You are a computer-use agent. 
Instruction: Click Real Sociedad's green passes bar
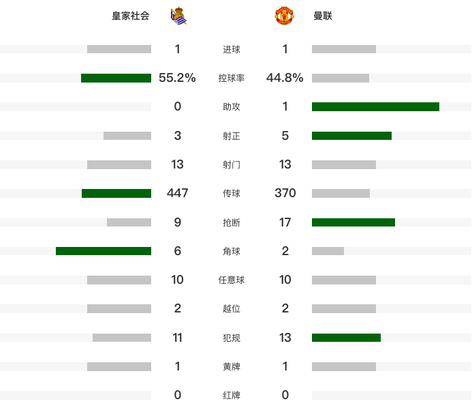(116, 193)
